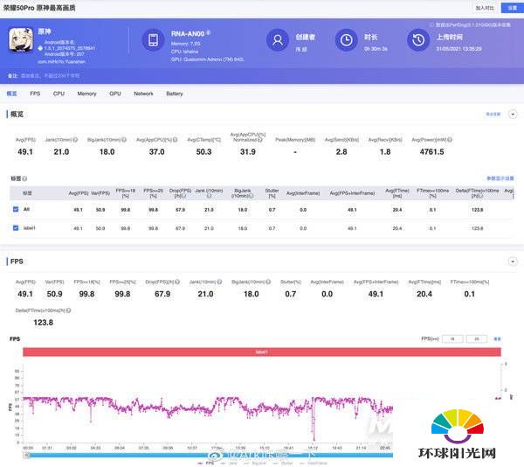Click info icon beside AppCPU Normalized metric
This screenshot has width=524, height=467.
[x=260, y=140]
